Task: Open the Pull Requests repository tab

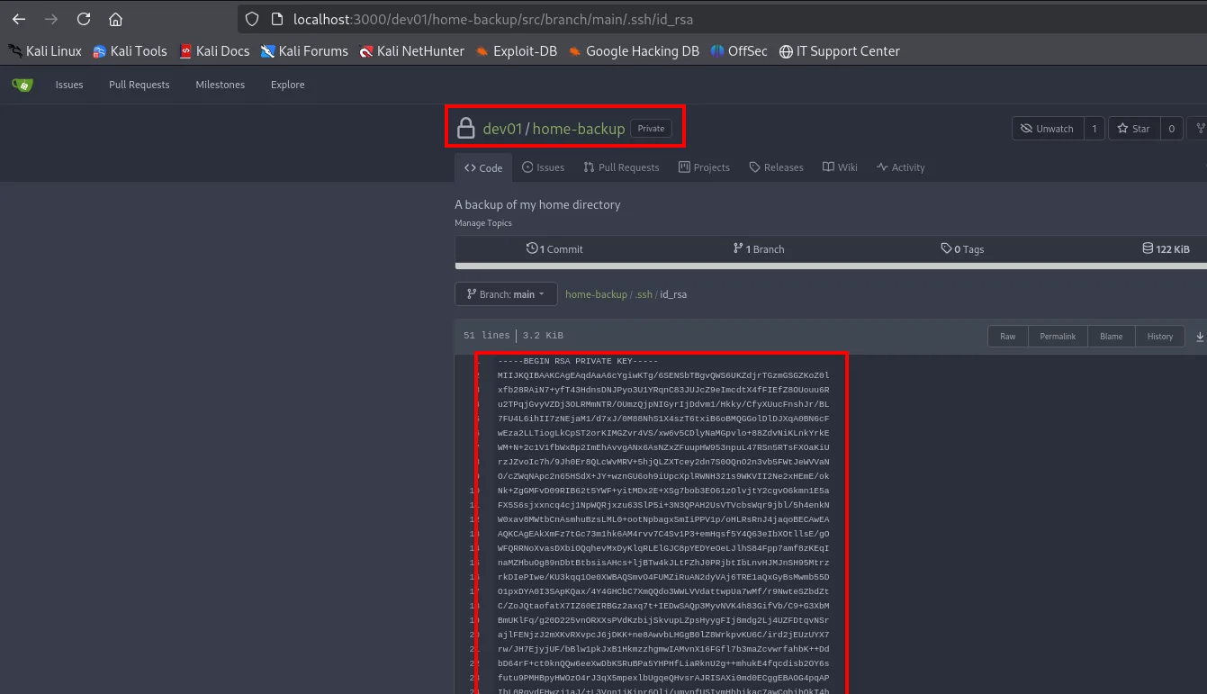Action: pyautogui.click(x=621, y=167)
